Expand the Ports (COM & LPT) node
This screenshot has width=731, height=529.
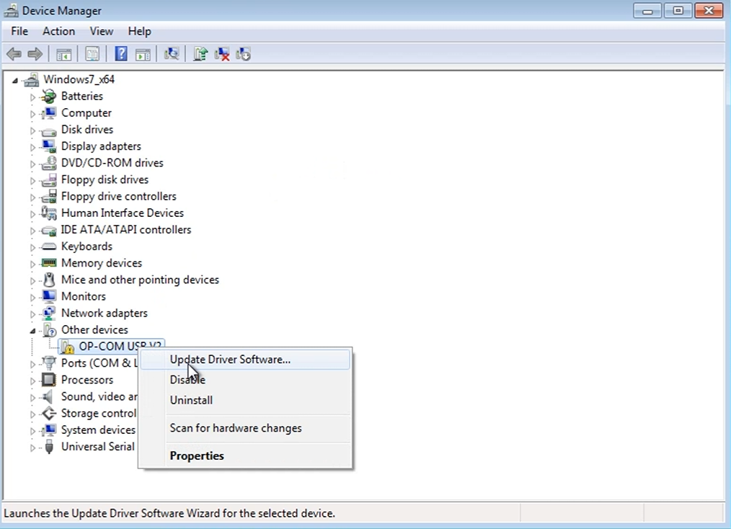pos(32,365)
